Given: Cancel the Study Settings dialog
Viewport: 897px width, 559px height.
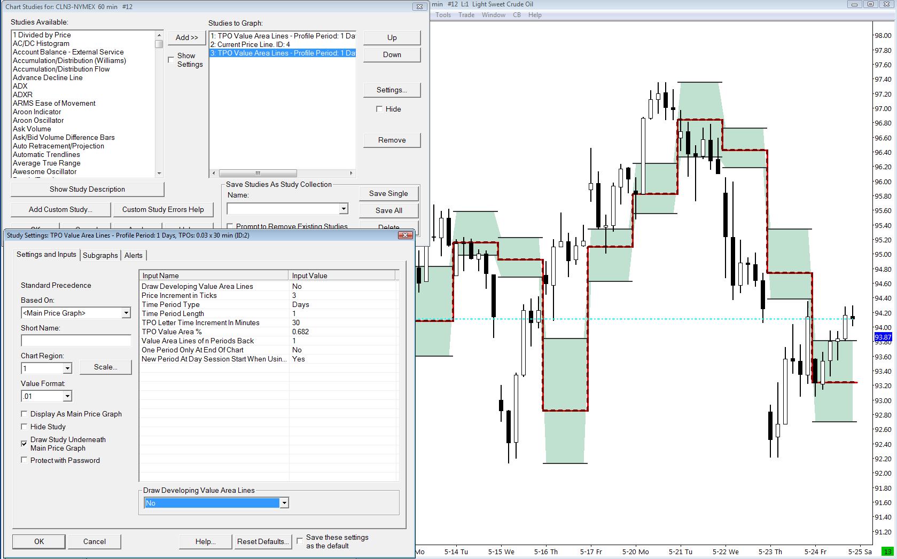Looking at the screenshot, I should [x=95, y=541].
